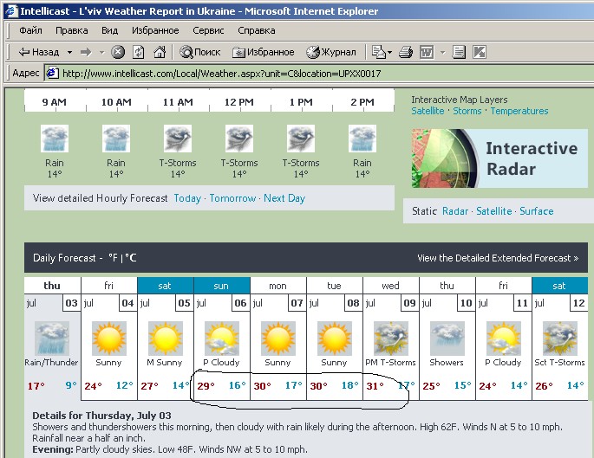View Today's detailed hourly forecast
The width and height of the screenshot is (594, 458).
[x=187, y=198]
